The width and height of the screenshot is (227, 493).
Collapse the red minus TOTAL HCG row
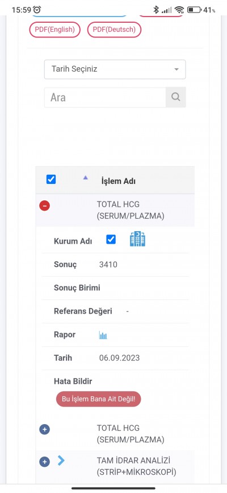tap(44, 206)
